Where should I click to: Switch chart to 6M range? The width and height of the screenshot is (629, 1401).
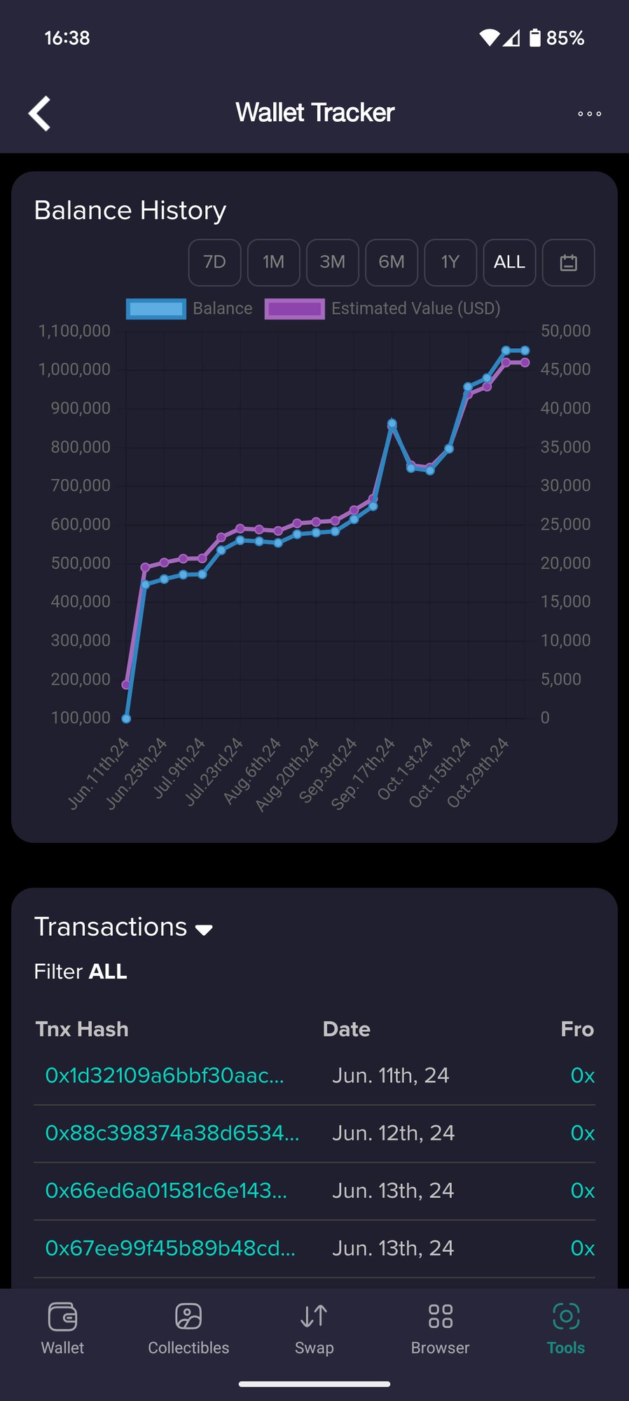click(392, 263)
